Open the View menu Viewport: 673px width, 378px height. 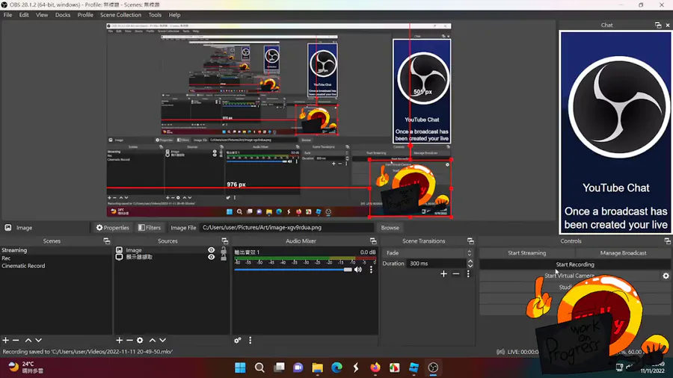[x=42, y=15]
